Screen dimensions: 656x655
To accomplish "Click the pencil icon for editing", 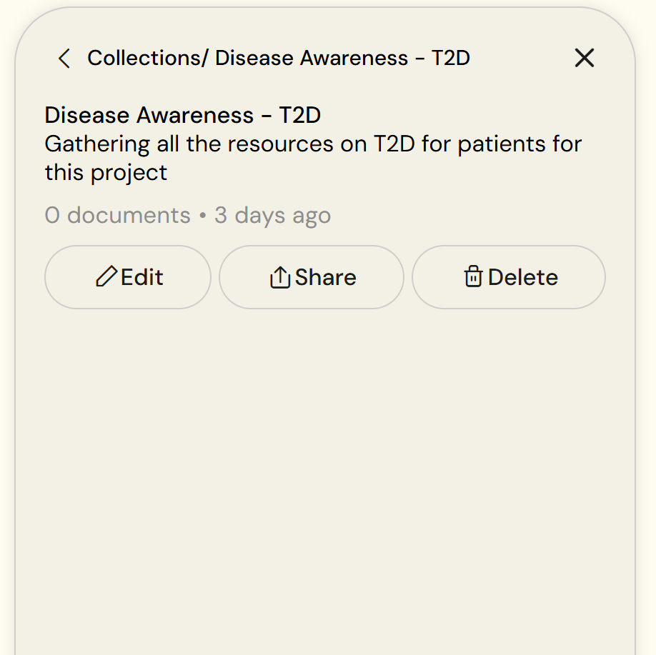I will (x=106, y=277).
